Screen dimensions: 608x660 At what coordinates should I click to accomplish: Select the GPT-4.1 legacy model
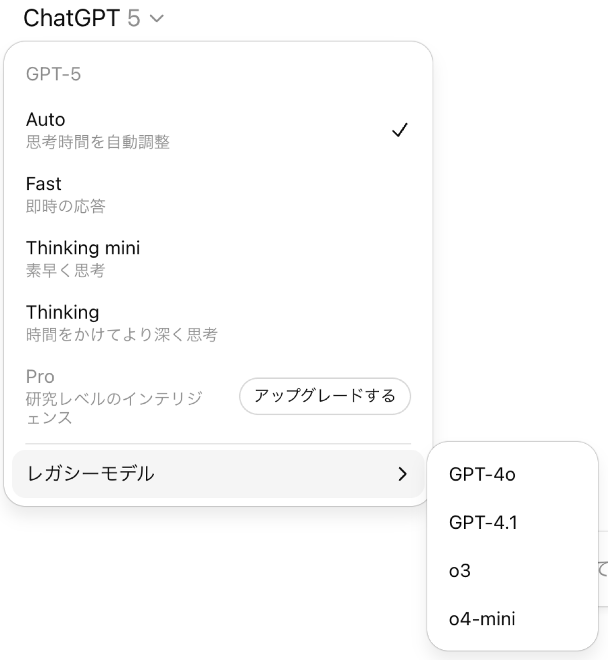tap(483, 522)
